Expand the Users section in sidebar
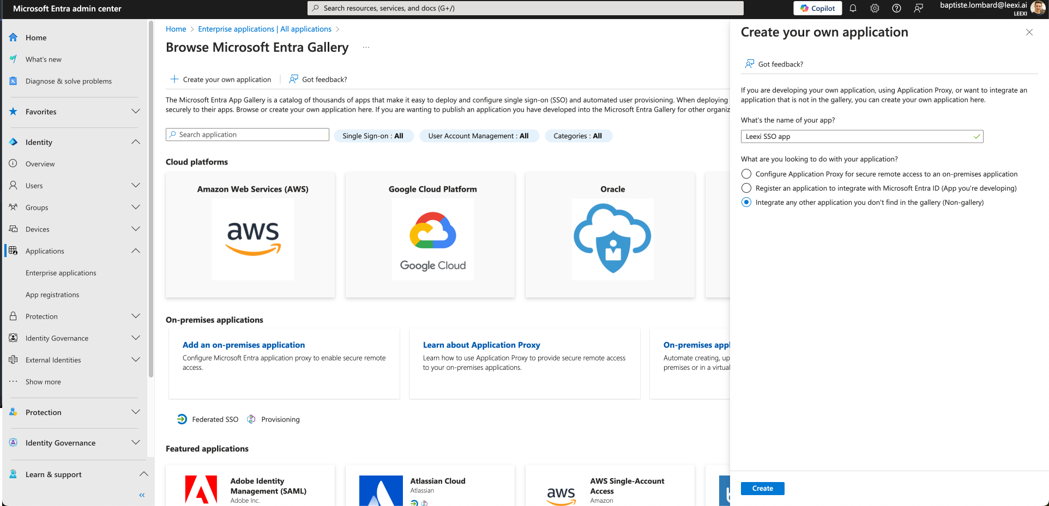 coord(136,186)
